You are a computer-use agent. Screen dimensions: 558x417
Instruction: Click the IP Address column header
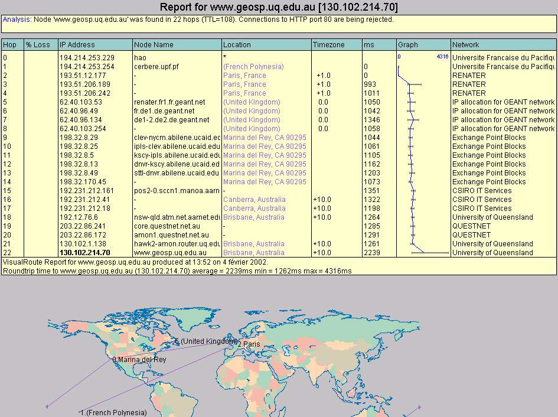pos(77,45)
